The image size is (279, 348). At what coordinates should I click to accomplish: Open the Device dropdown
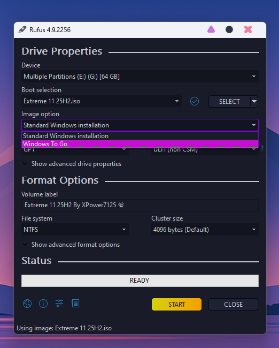coord(140,77)
